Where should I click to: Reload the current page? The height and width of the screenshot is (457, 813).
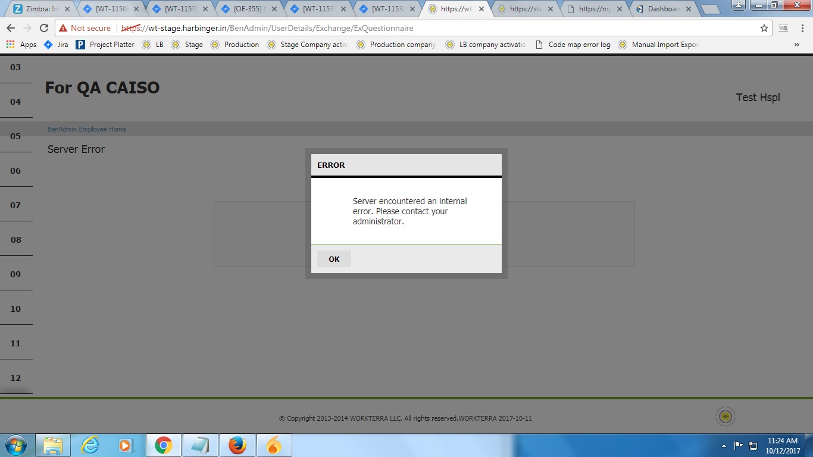coord(44,28)
